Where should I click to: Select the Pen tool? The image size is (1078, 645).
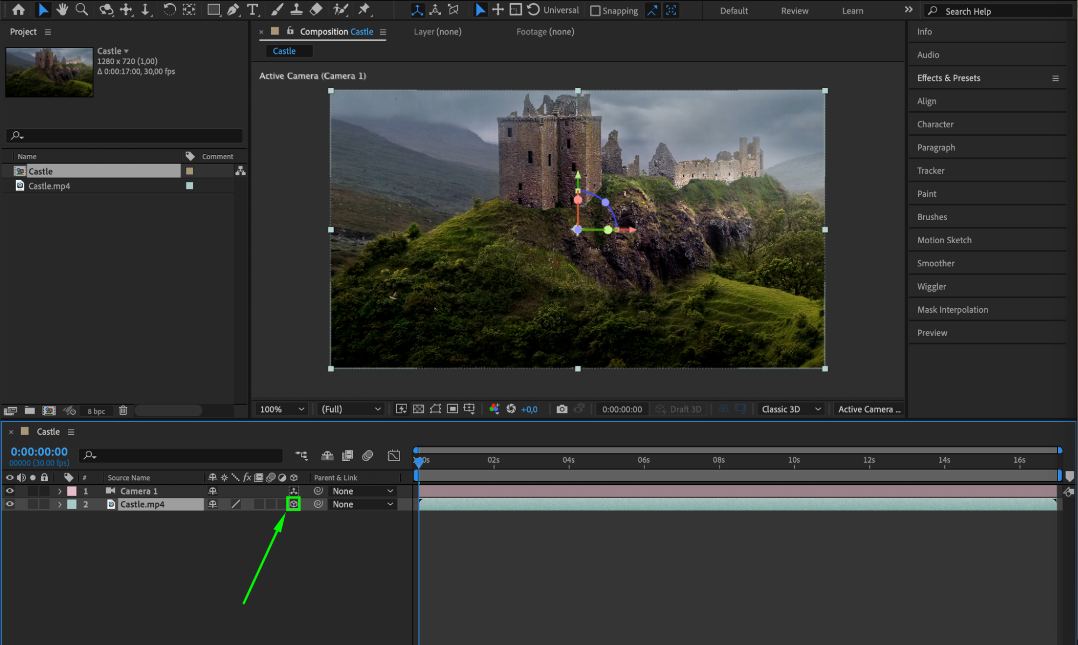coord(232,10)
